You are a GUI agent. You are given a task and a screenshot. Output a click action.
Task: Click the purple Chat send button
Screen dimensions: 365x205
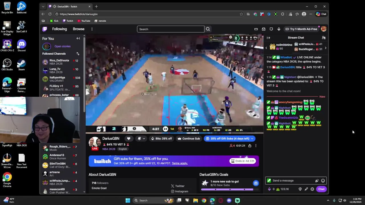pos(321,189)
